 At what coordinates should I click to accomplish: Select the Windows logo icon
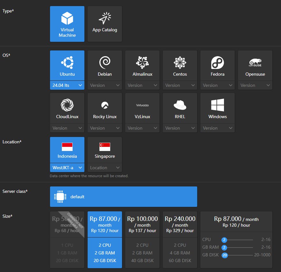(218, 105)
